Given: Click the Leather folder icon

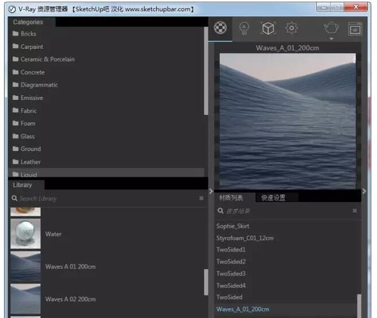Looking at the screenshot, I should (15, 162).
